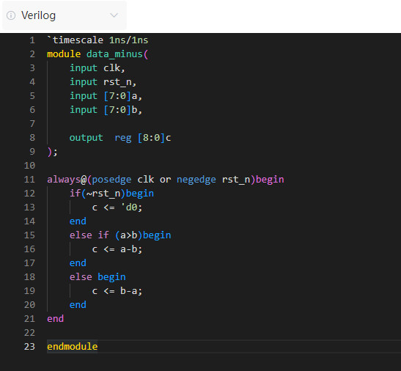Click the always@ keyword on line 11
Screen dimensions: 401x371
pyautogui.click(x=67, y=180)
